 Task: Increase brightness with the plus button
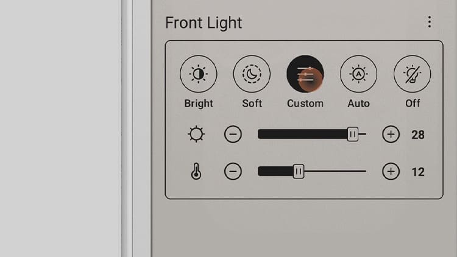(391, 135)
